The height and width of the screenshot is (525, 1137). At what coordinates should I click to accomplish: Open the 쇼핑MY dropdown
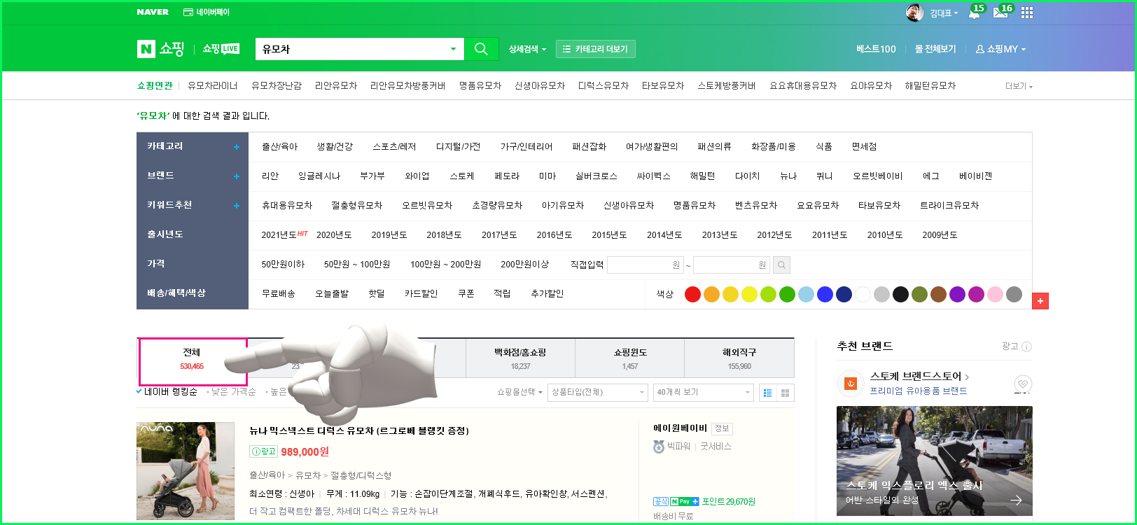[x=1000, y=49]
